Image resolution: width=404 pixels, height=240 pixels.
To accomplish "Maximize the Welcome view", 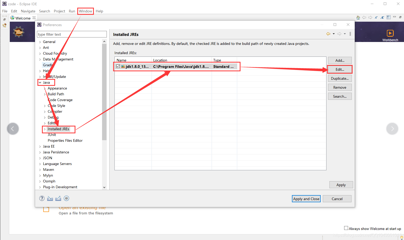I will (400, 17).
